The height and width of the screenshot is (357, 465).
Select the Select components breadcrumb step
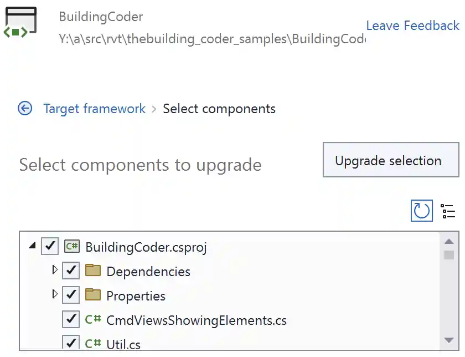click(219, 109)
